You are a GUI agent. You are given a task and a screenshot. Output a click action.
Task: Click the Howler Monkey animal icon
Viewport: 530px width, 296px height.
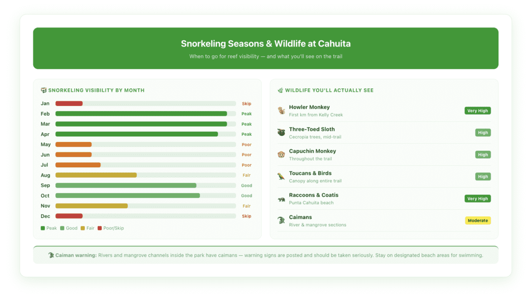click(x=281, y=111)
